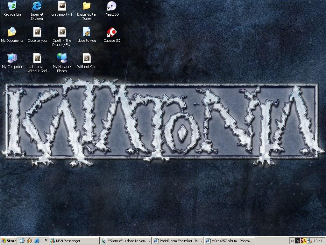Activate the *Silencio* chat taskbar button

point(126,241)
